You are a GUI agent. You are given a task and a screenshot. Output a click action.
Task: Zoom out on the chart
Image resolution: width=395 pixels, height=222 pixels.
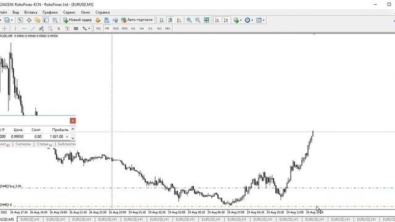pos(197,20)
